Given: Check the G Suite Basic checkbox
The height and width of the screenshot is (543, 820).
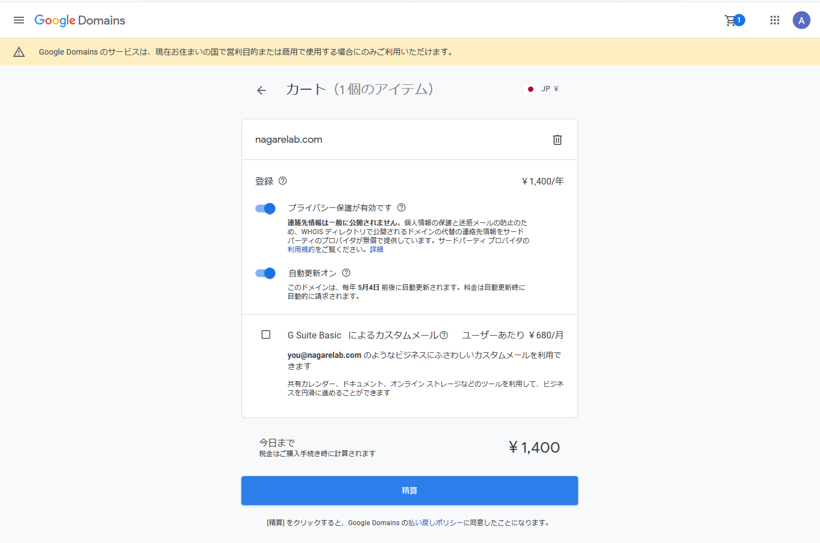Looking at the screenshot, I should pos(266,334).
